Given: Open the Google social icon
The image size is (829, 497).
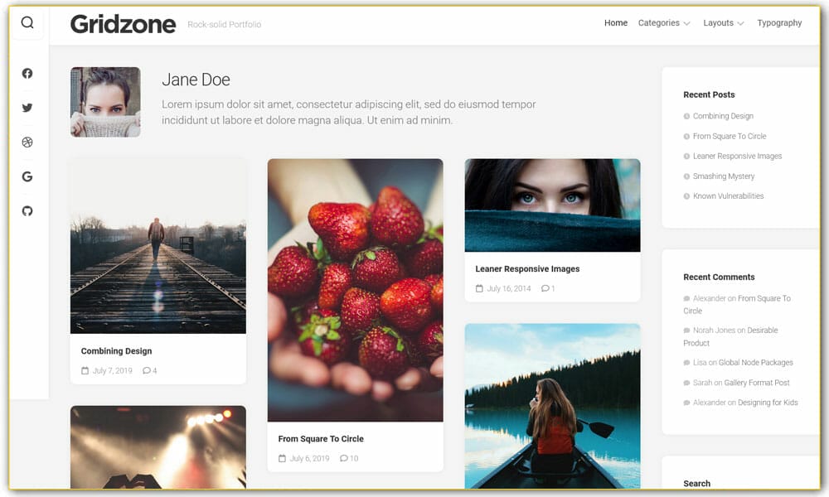Looking at the screenshot, I should pyautogui.click(x=27, y=176).
